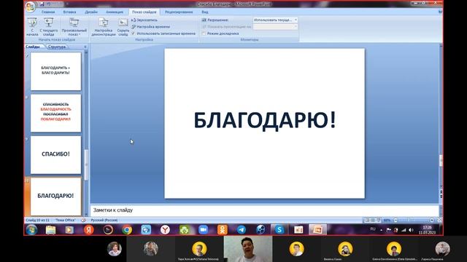Click the "Тема Office" status bar entry
The image size is (467, 262).
coord(66,220)
